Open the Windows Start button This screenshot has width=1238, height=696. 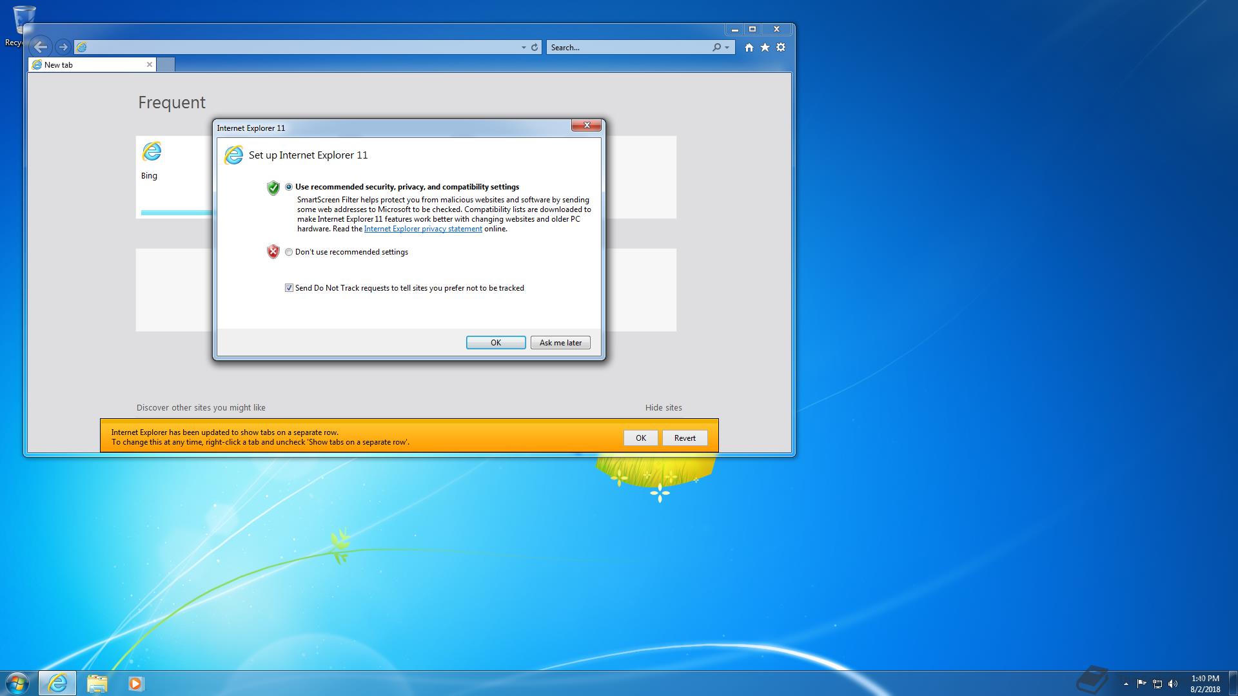click(17, 683)
